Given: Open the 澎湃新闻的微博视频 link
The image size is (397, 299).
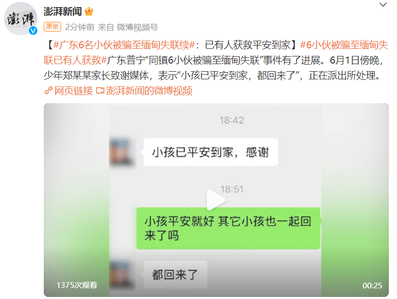Looking at the screenshot, I should tap(149, 91).
